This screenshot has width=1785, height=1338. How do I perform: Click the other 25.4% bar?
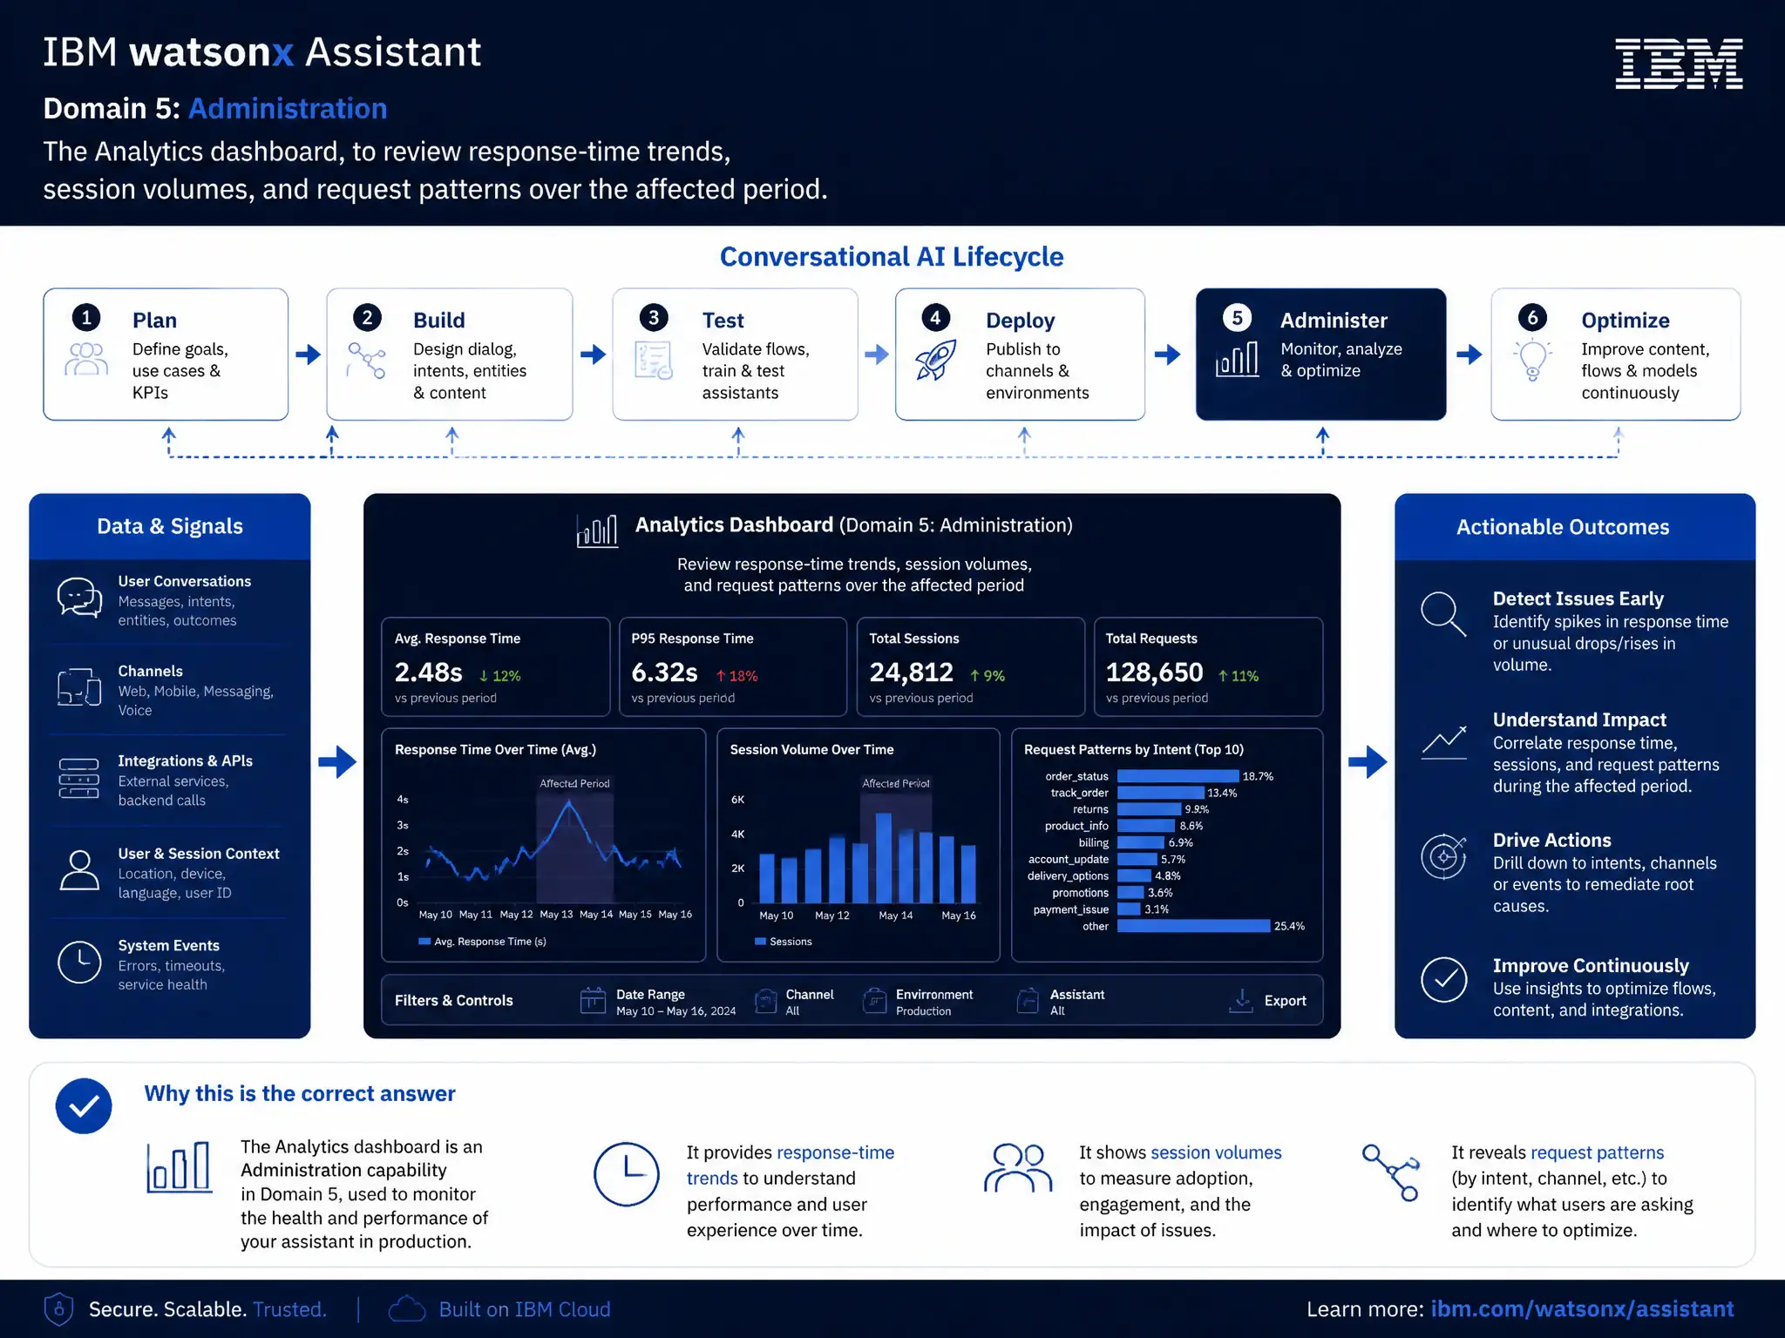click(x=1193, y=926)
